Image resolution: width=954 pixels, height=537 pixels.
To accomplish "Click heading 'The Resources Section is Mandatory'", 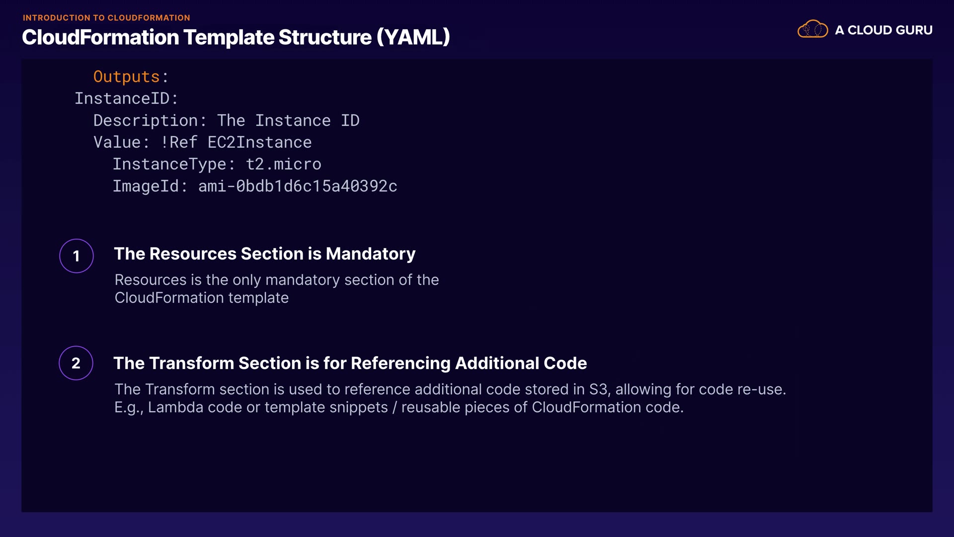I will pos(264,254).
